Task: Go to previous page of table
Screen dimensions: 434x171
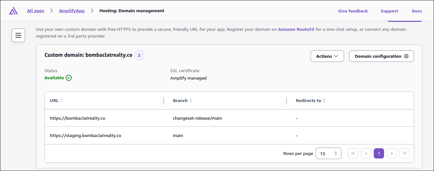Action: [x=366, y=153]
